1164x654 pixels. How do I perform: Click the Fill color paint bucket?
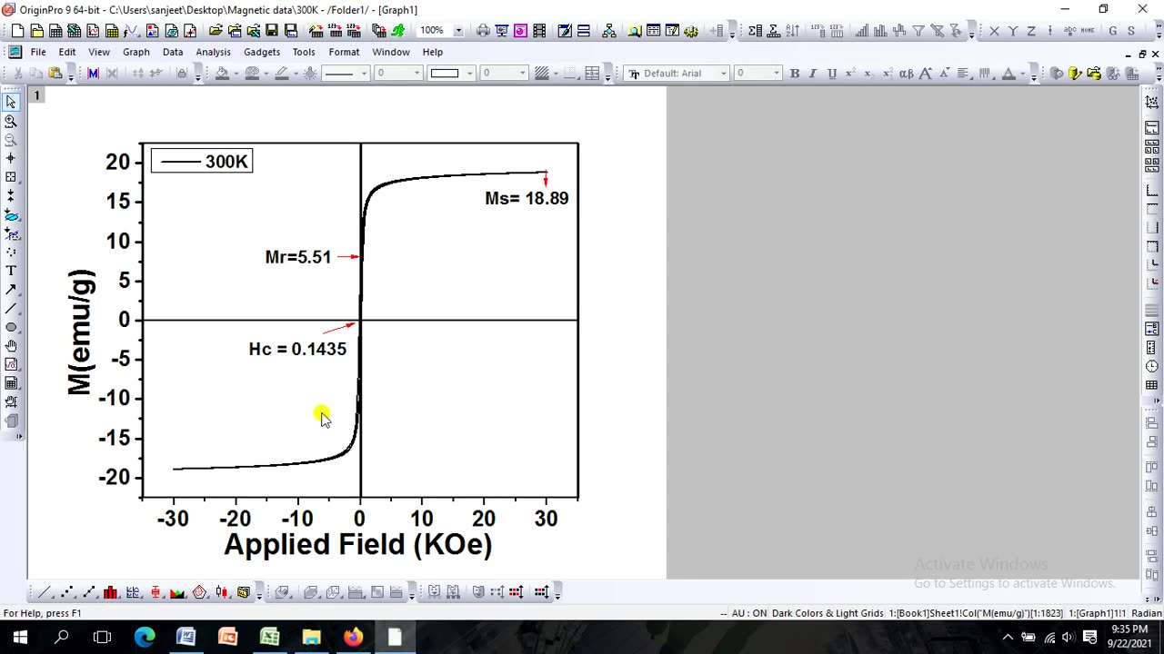coord(222,74)
